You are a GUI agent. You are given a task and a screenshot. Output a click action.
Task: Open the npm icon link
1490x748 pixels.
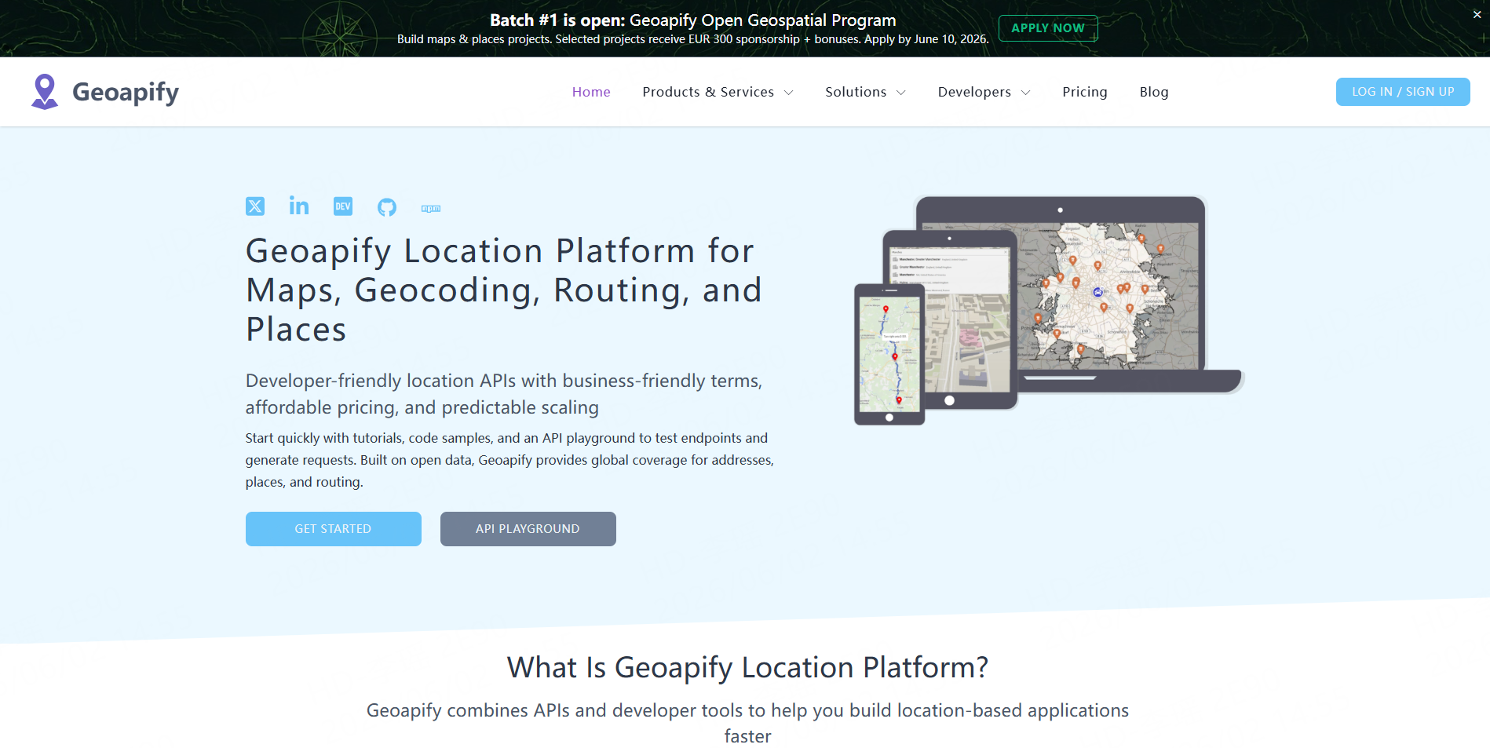point(431,209)
